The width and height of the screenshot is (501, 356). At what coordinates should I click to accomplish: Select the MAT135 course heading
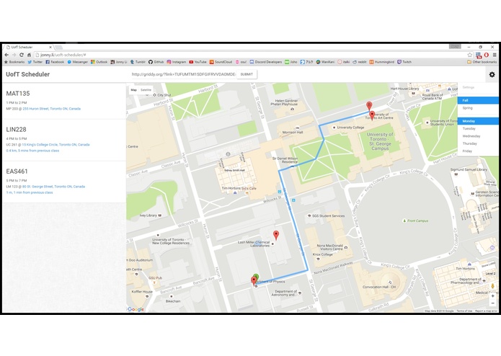[18, 94]
